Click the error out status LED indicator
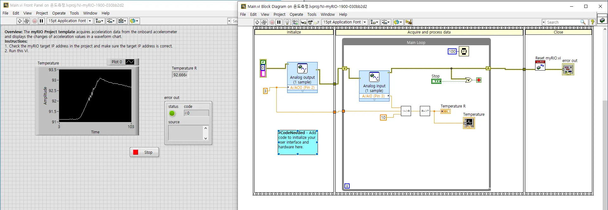 [172, 113]
